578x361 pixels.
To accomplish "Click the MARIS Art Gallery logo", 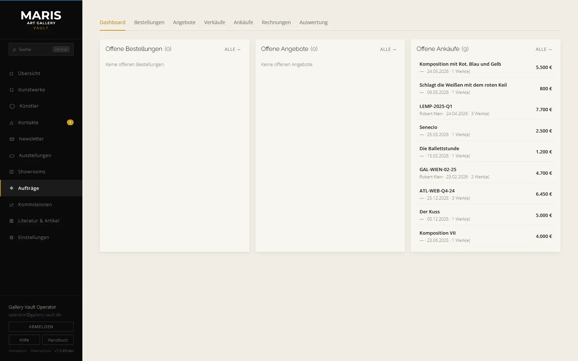I will (x=41, y=20).
